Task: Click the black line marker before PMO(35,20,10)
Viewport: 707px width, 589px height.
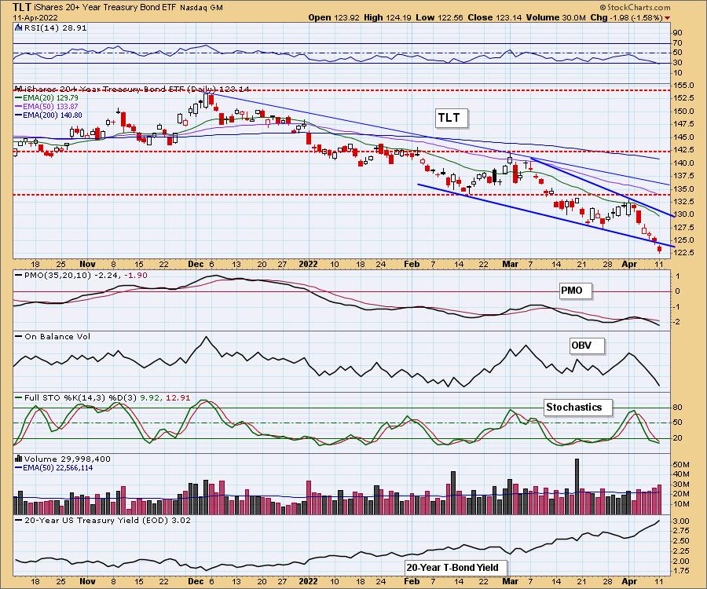Action: coord(19,275)
